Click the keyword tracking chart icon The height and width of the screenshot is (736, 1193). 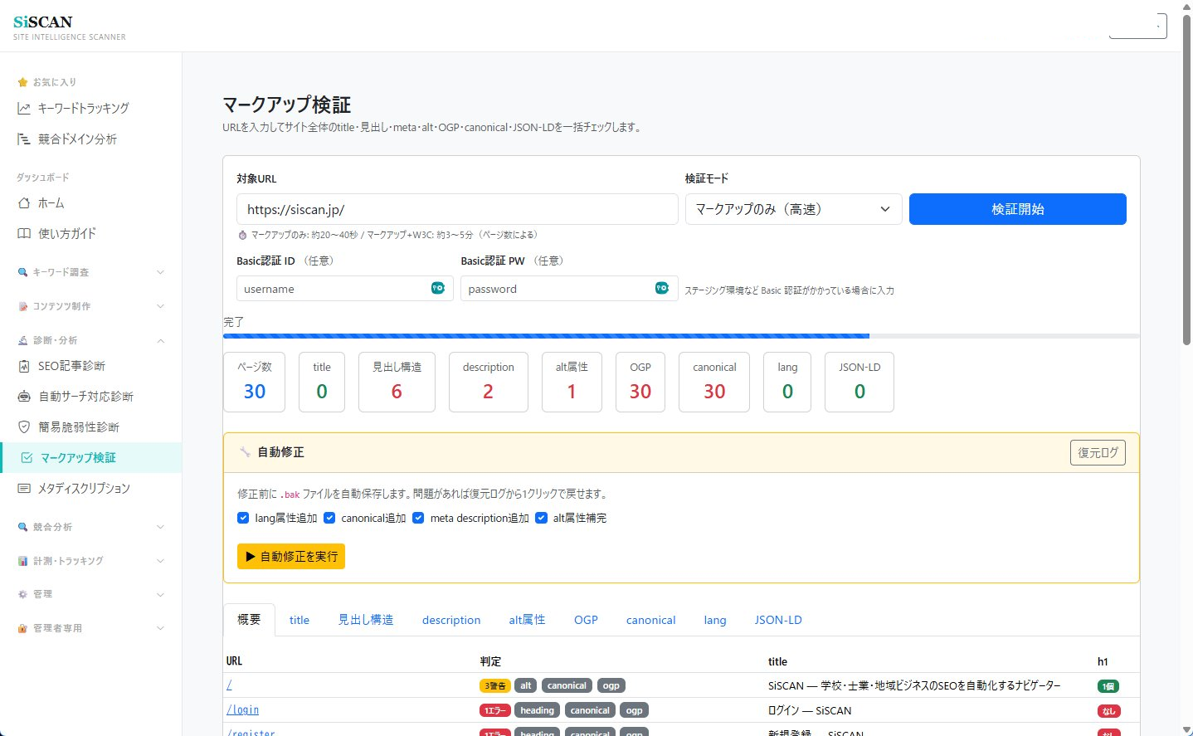pos(24,109)
